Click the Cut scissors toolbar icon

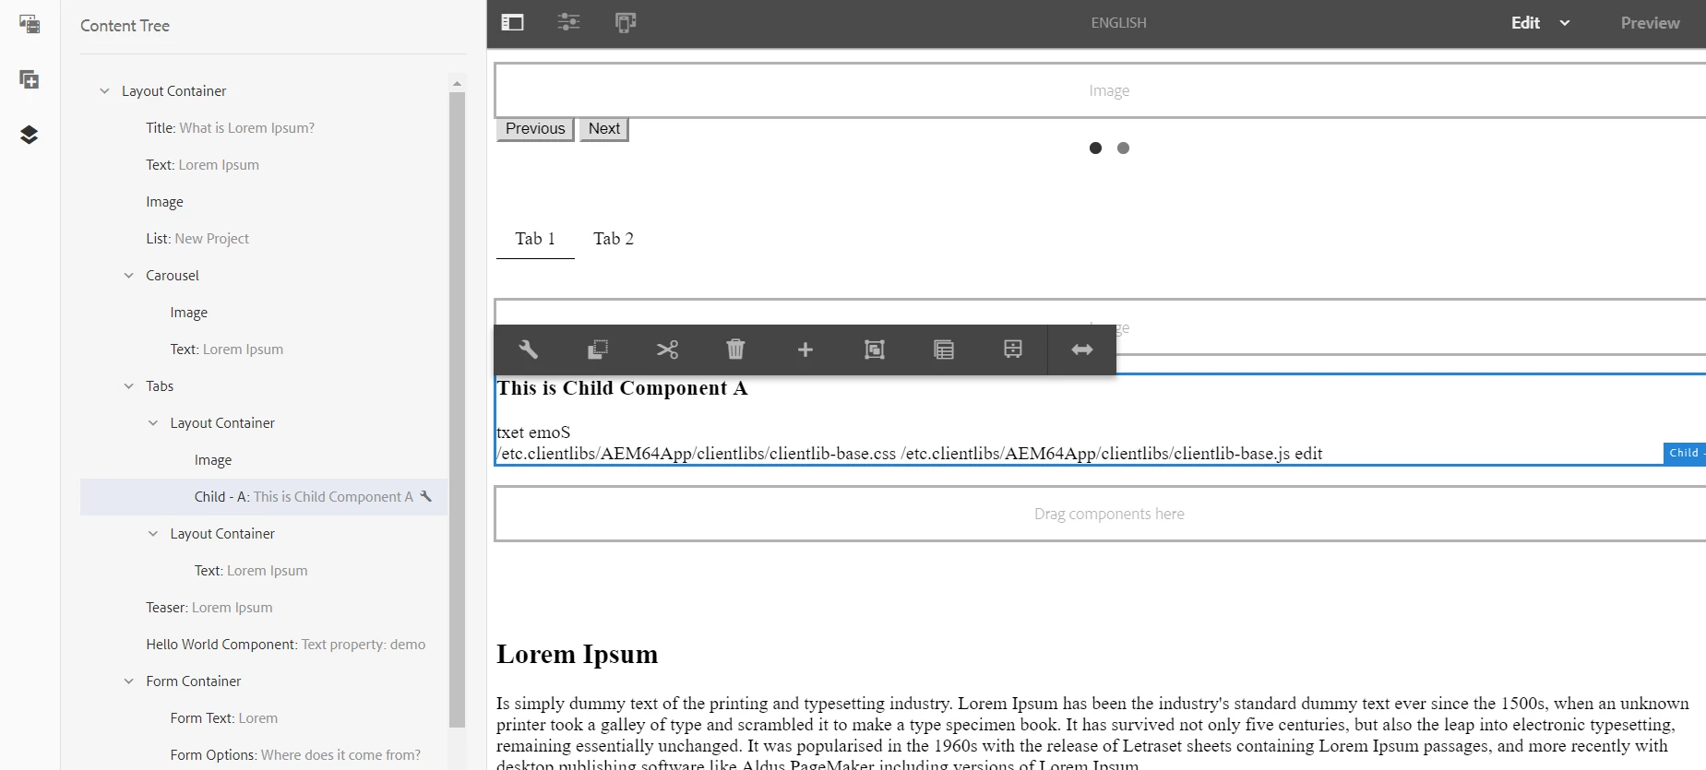click(667, 349)
